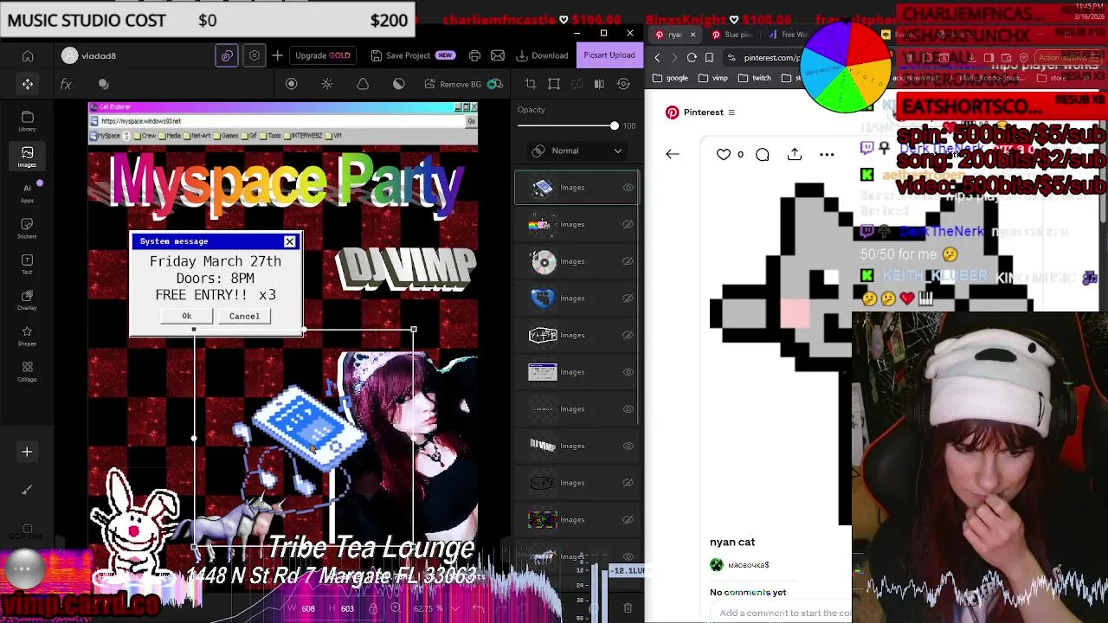
Task: Click the circle adjust icon in image toolbar
Action: 292,84
